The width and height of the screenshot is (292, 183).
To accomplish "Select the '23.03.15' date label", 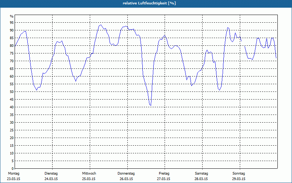I will (14, 179).
